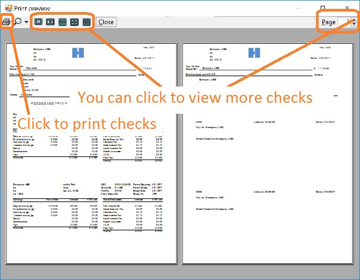Decrease page number with down arrow
This screenshot has width=360, height=280.
tap(354, 25)
